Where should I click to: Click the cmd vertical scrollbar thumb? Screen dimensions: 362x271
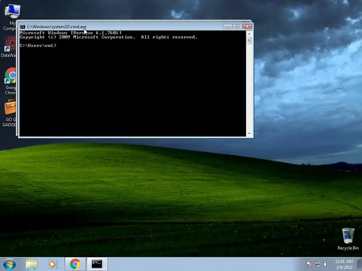click(x=249, y=41)
